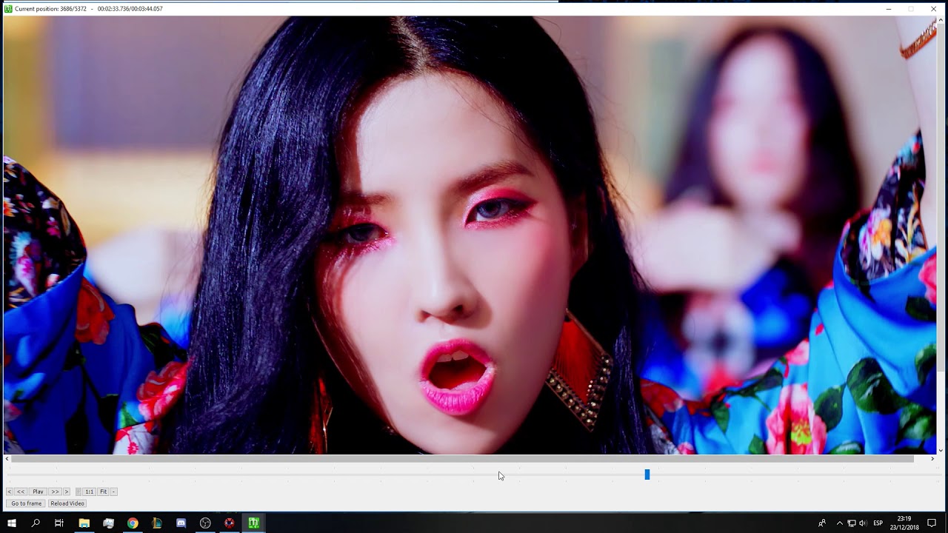The image size is (948, 533).
Task: Jump forward using the >> button
Action: coord(55,492)
